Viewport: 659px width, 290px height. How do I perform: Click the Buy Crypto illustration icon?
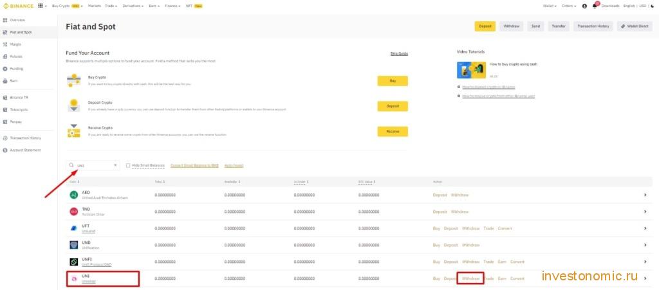point(73,80)
